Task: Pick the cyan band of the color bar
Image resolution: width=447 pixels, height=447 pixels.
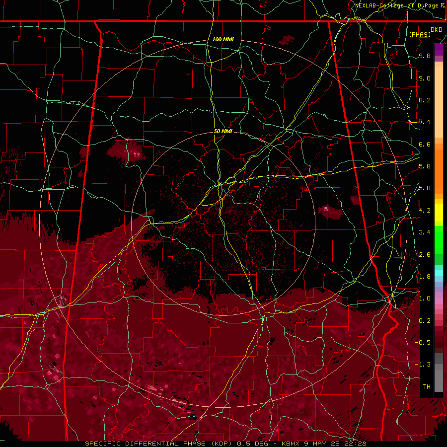Action: tap(439, 273)
